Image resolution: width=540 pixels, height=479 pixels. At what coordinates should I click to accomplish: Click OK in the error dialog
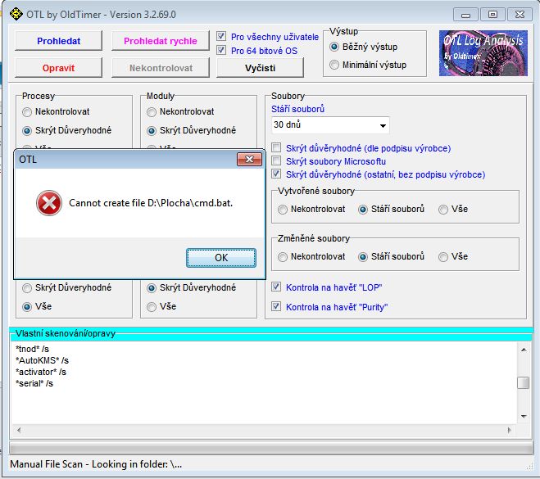coord(221,258)
